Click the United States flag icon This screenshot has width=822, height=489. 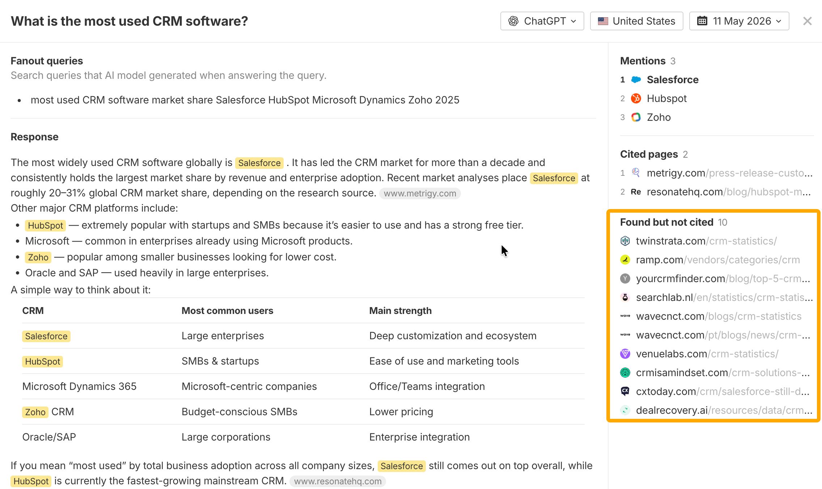[603, 21]
